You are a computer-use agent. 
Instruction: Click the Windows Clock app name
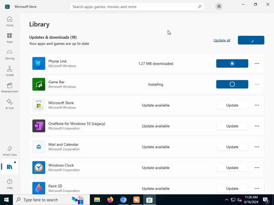click(61, 165)
